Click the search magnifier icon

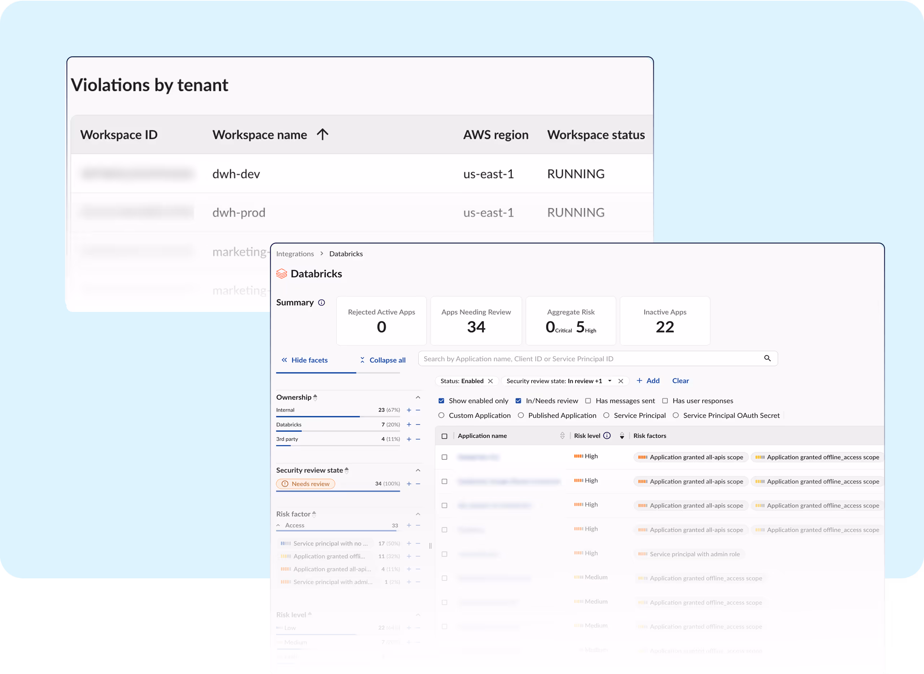click(767, 358)
